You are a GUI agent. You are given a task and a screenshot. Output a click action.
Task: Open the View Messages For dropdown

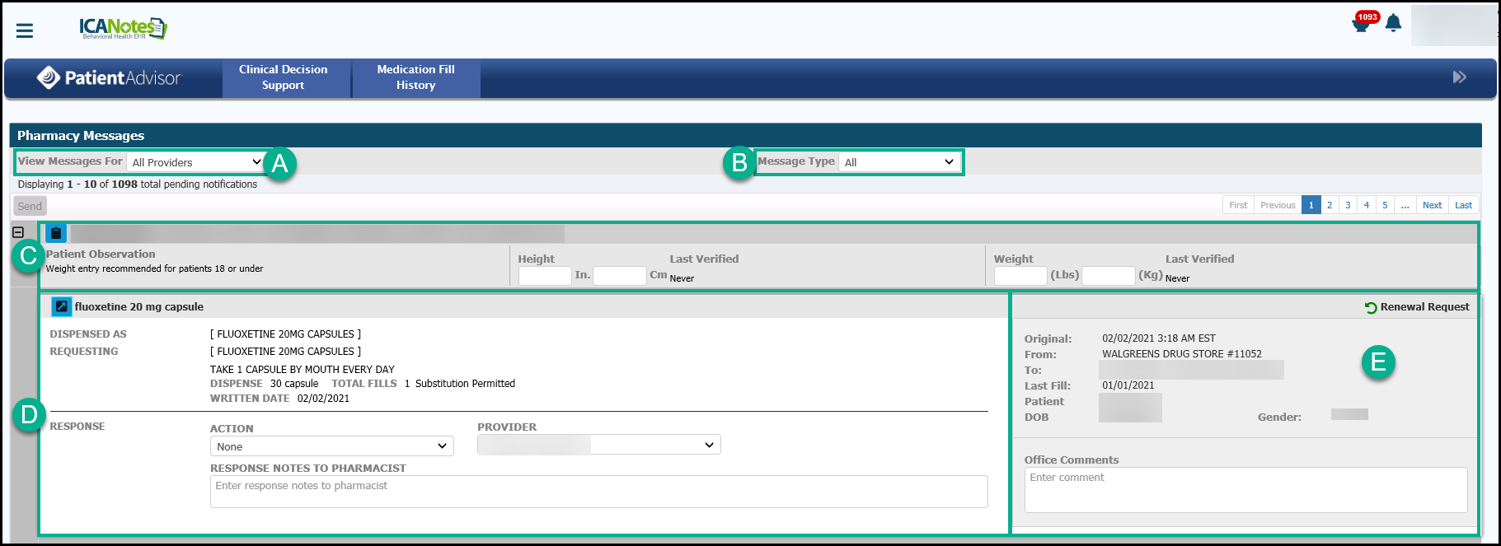pos(196,162)
